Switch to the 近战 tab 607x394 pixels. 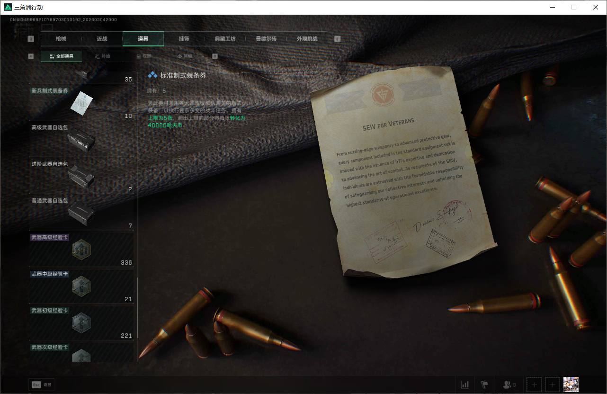(102, 39)
